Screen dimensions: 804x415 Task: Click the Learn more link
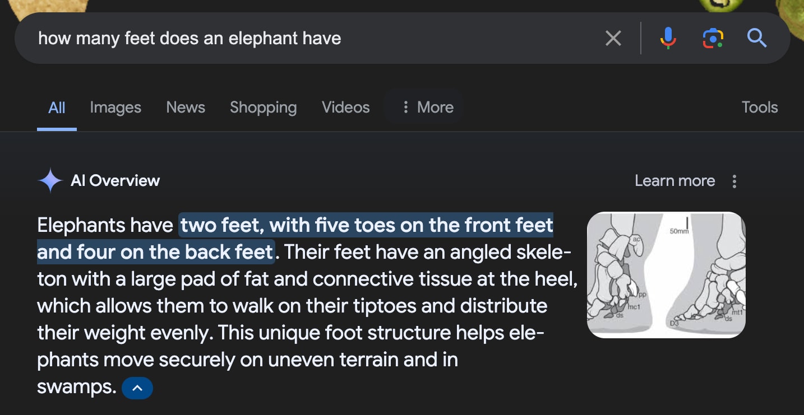(674, 181)
